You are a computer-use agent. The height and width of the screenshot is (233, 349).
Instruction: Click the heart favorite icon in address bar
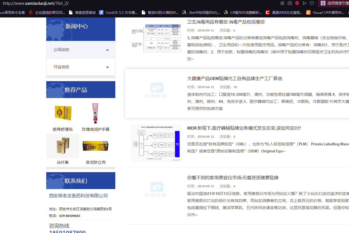click(x=312, y=3)
